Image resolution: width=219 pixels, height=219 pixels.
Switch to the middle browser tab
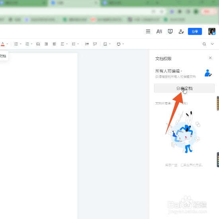coord(74,3)
